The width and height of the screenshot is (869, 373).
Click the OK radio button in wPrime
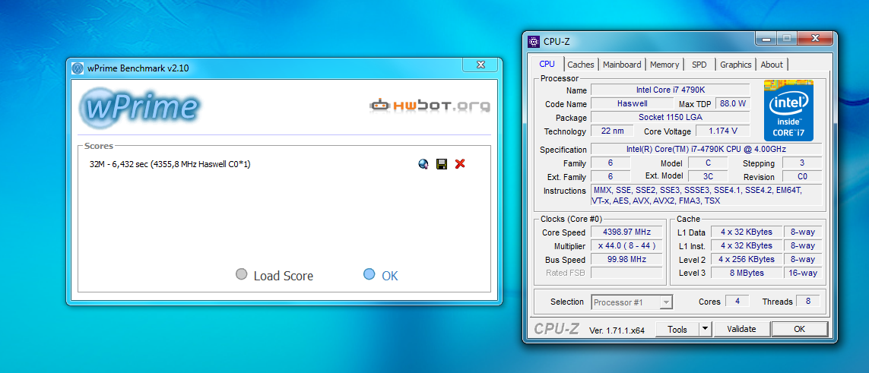coord(369,274)
